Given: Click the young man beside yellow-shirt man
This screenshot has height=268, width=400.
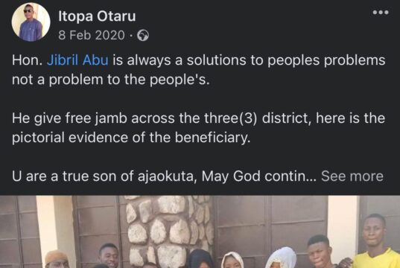Looking at the screenshot, I should [320, 252].
